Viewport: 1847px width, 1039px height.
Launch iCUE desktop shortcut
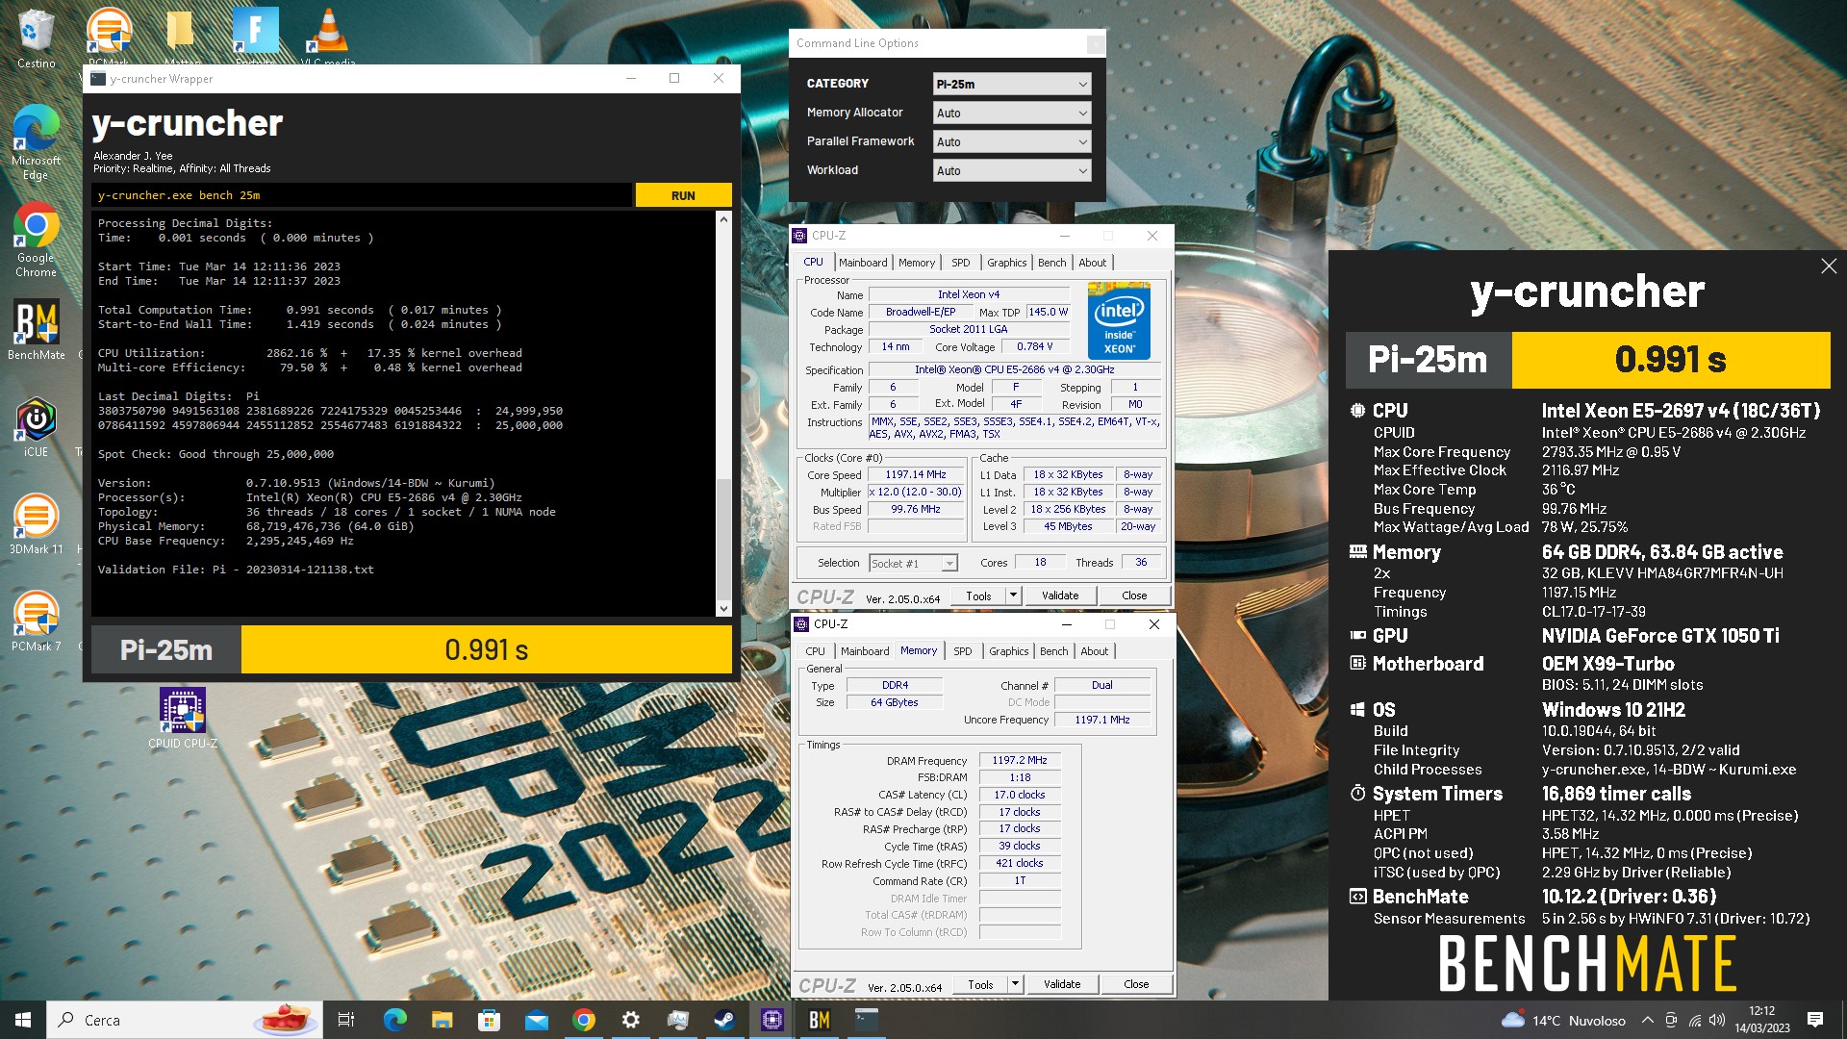coord(36,428)
